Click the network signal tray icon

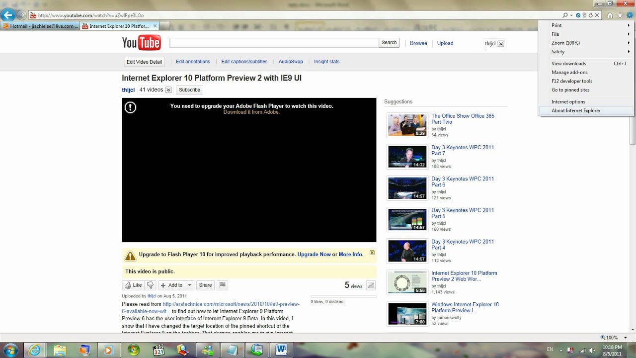click(x=582, y=350)
